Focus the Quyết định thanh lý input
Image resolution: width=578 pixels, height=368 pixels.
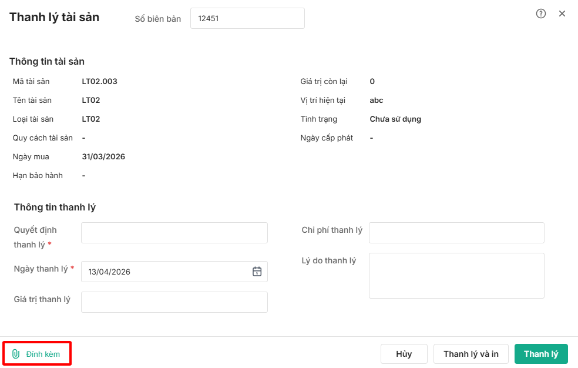coord(174,233)
